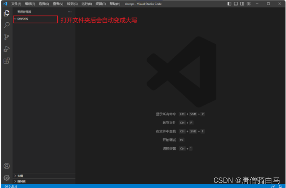Maximize the VS Code window
This screenshot has width=286, height=188.
268,4
